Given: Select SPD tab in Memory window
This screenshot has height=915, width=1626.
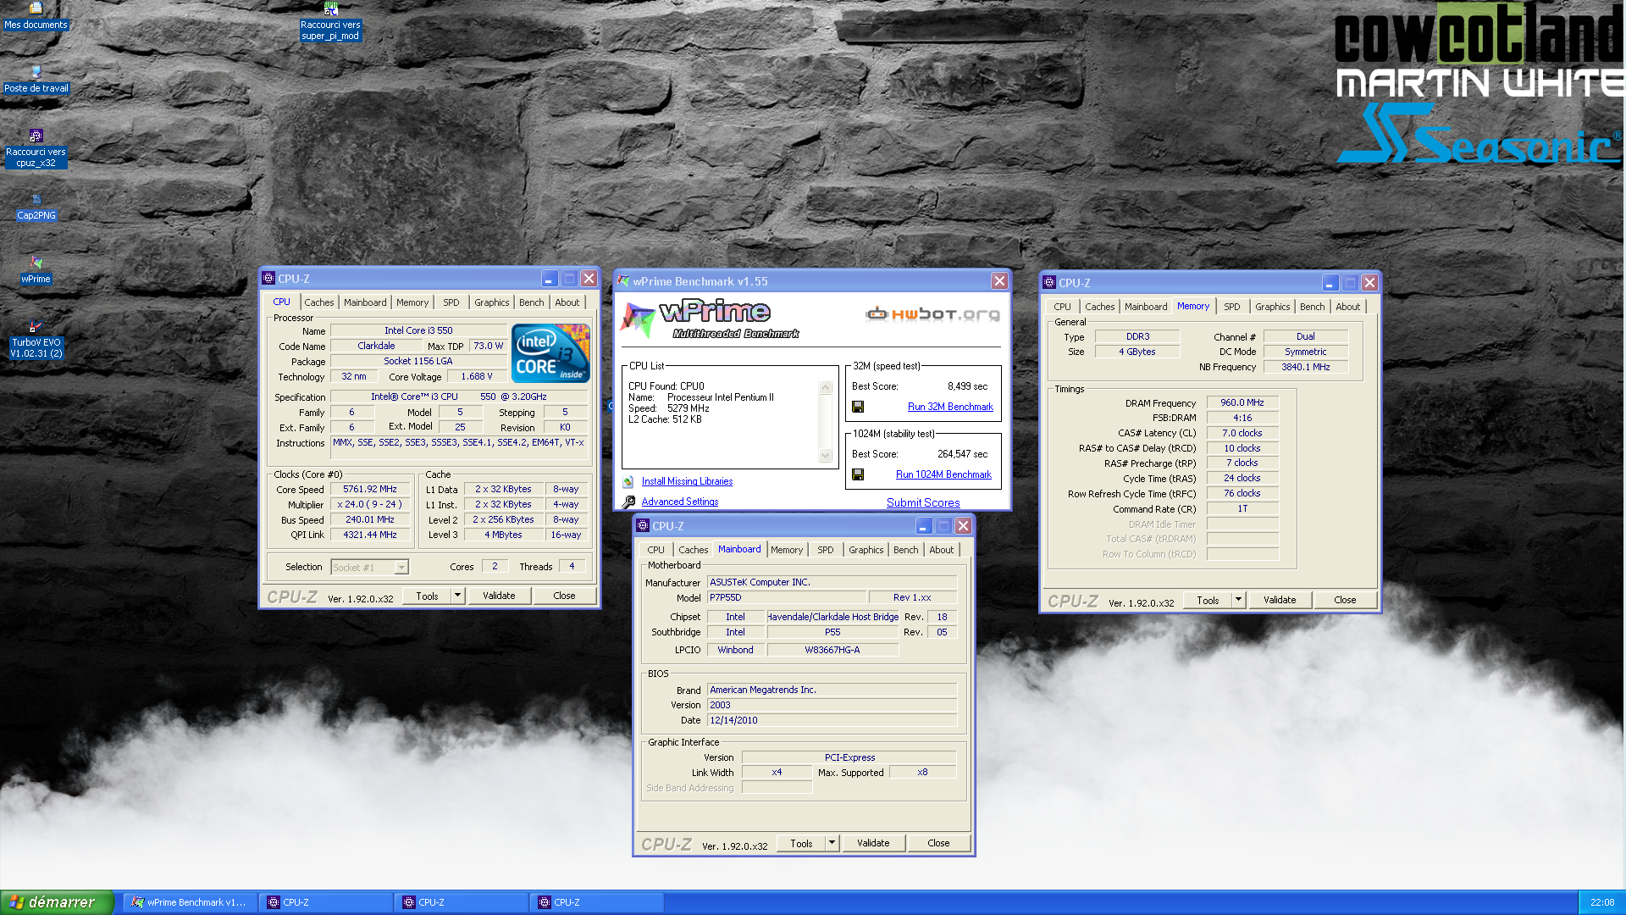Looking at the screenshot, I should (x=1231, y=307).
